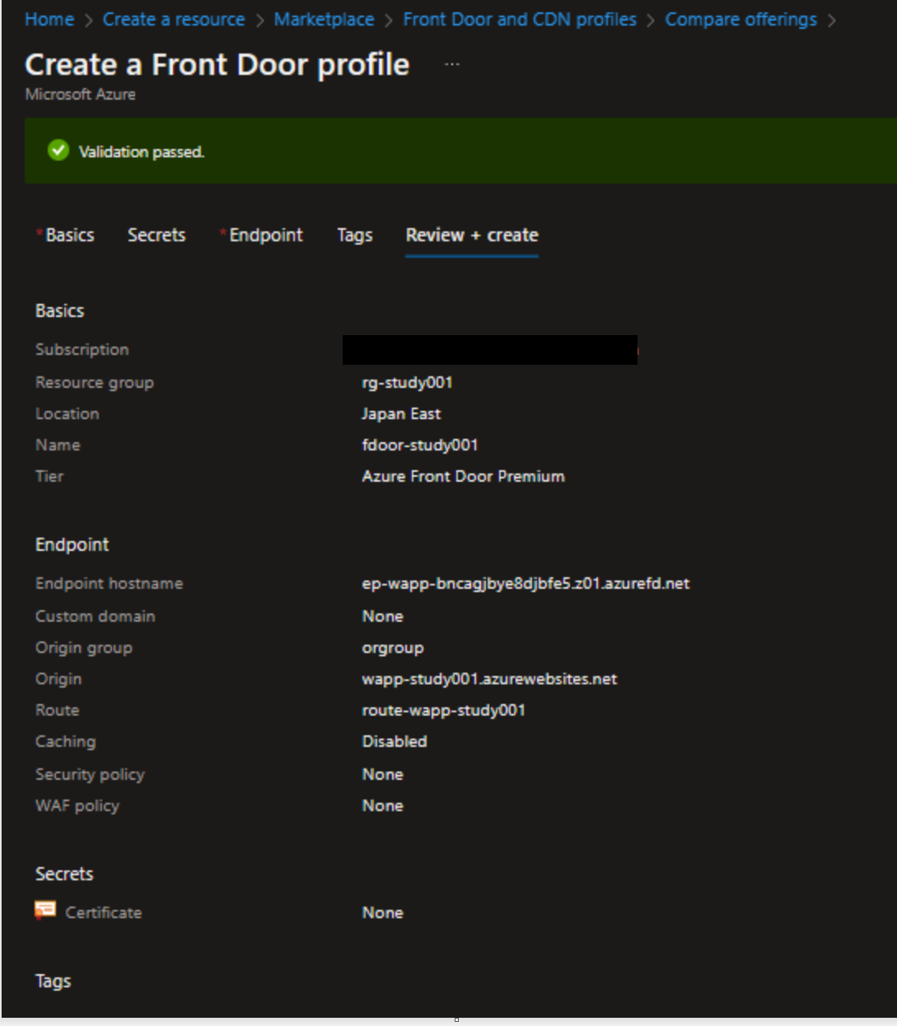
Task: Navigate to Create a resource breadcrumb
Action: 174,19
